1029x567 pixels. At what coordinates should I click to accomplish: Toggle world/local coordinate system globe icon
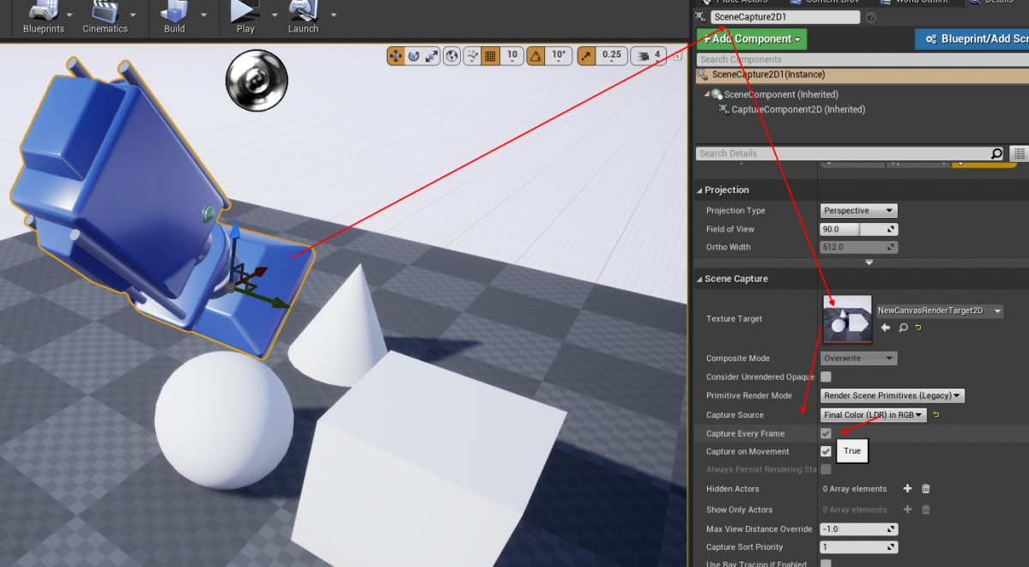452,56
